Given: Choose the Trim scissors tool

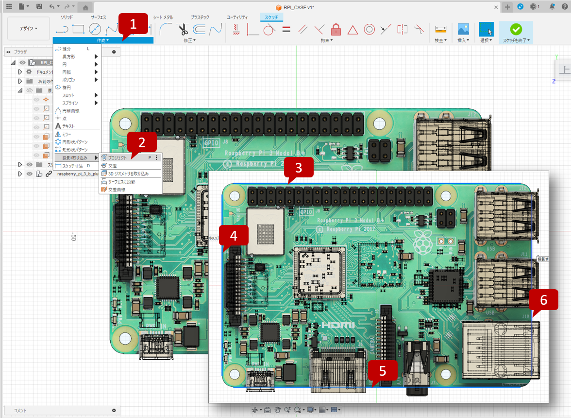Looking at the screenshot, I should [183, 29].
